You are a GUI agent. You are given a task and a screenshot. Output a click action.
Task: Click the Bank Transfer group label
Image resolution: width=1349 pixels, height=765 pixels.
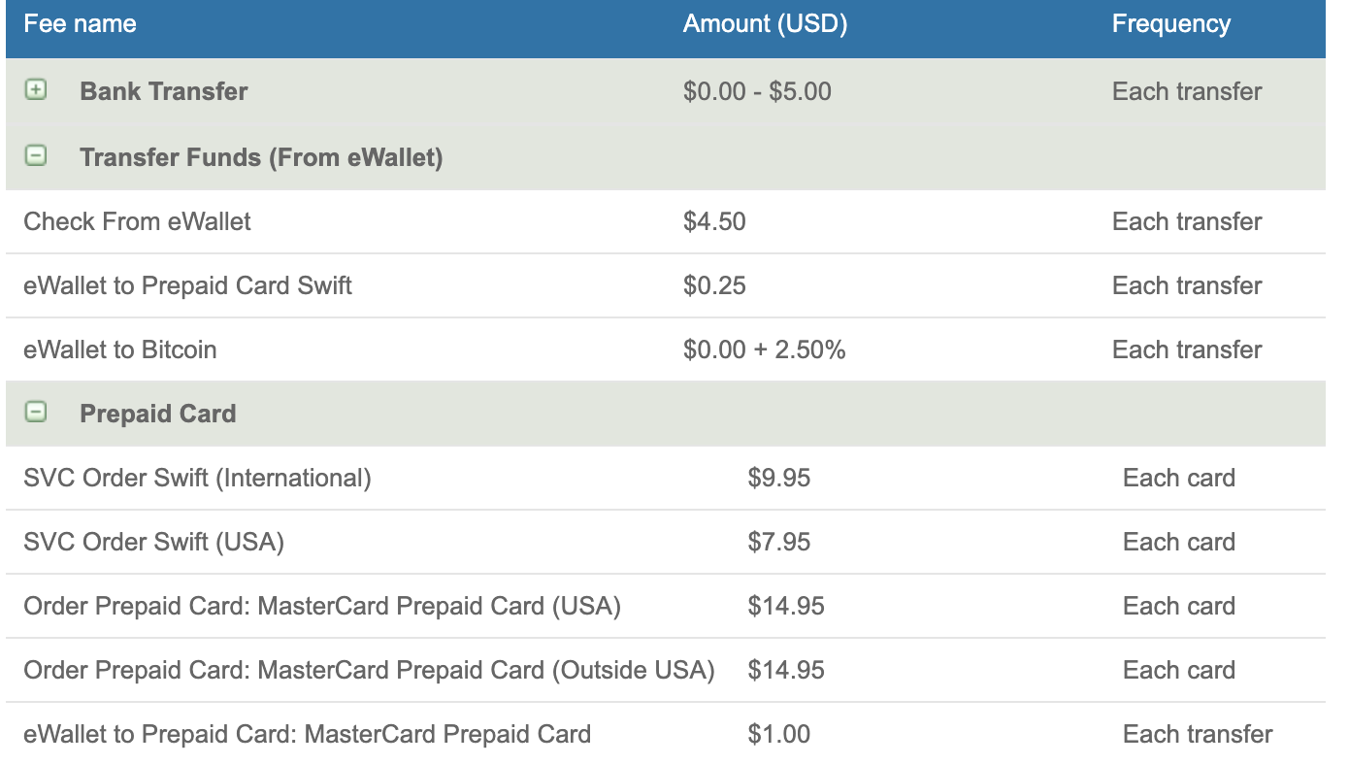(x=163, y=91)
